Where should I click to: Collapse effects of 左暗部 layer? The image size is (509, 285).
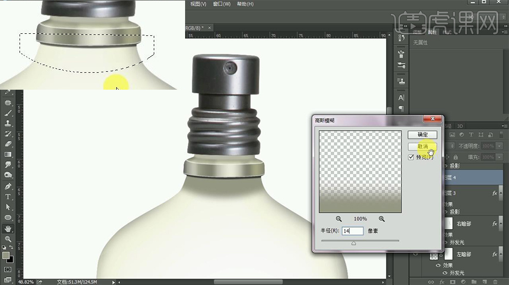(x=501, y=254)
